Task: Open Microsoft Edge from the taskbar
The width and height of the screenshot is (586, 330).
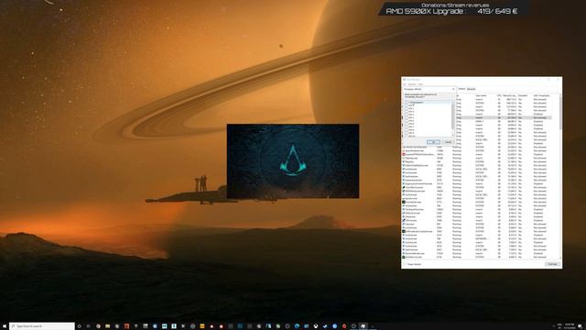Action: pos(297,326)
